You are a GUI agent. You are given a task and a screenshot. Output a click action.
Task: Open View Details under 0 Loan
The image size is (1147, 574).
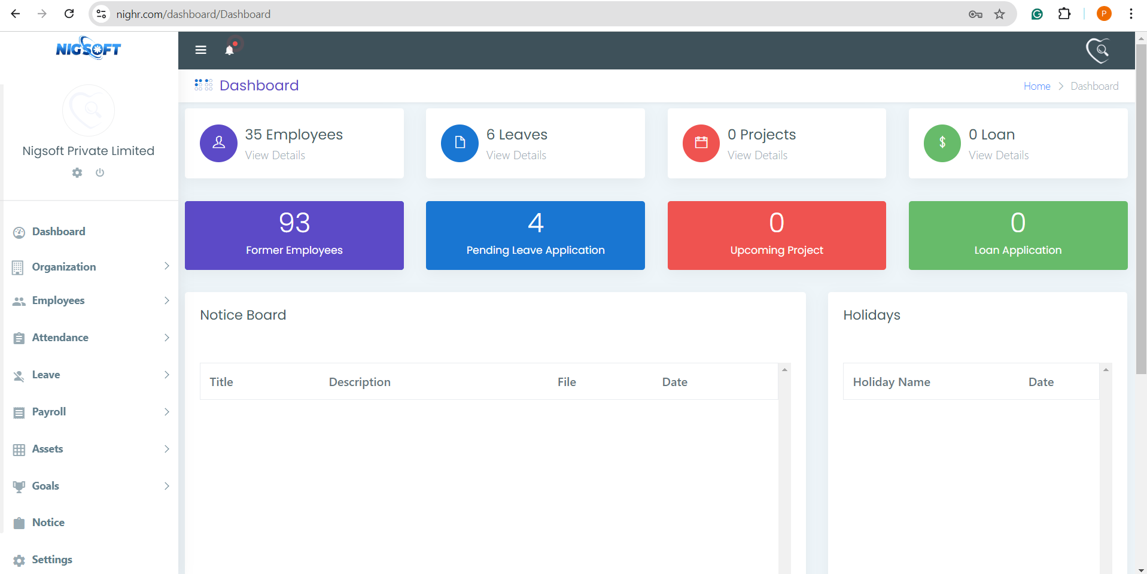click(999, 155)
